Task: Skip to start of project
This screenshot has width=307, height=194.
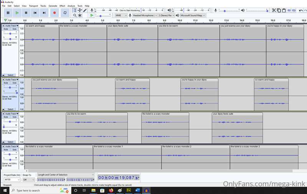Action: 35,13
